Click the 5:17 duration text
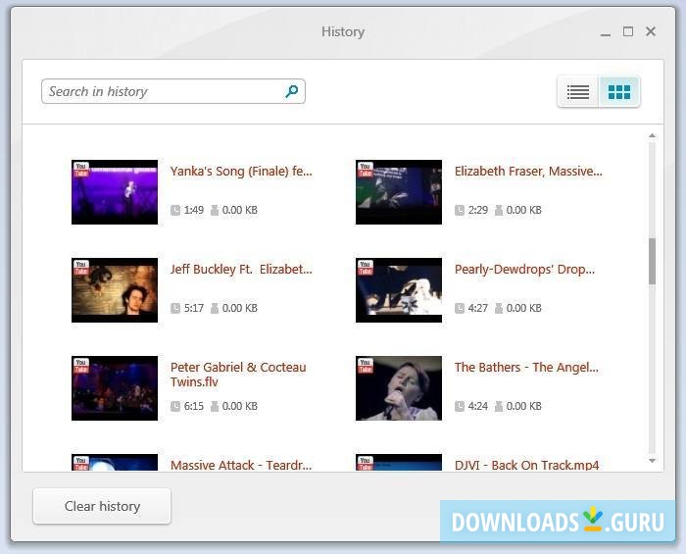 (194, 309)
